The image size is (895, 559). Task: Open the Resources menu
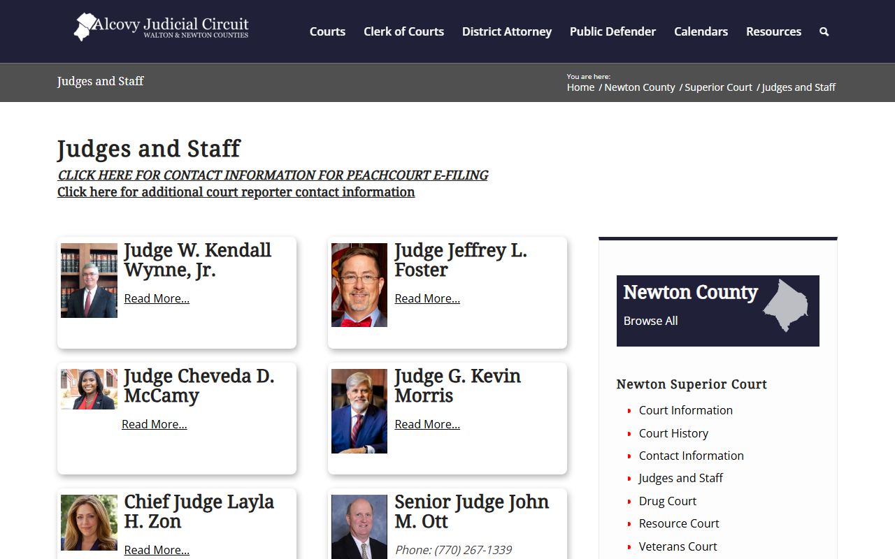[x=773, y=31]
